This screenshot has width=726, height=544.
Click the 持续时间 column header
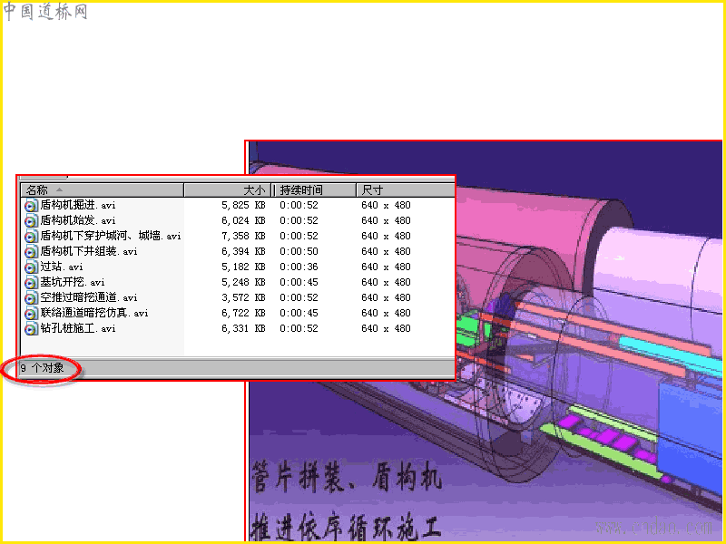pyautogui.click(x=315, y=190)
